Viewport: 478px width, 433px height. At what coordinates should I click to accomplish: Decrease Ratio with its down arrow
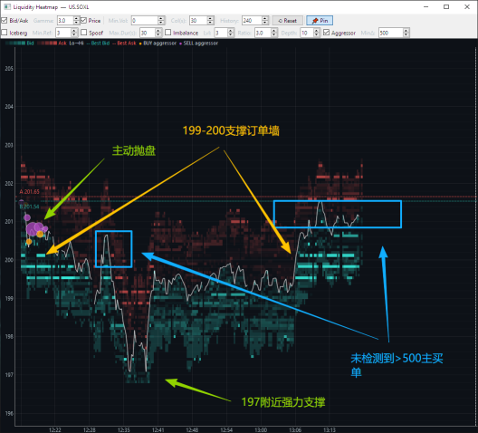[x=274, y=34]
